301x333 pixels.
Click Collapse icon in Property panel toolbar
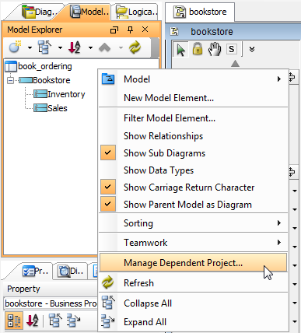(55, 320)
